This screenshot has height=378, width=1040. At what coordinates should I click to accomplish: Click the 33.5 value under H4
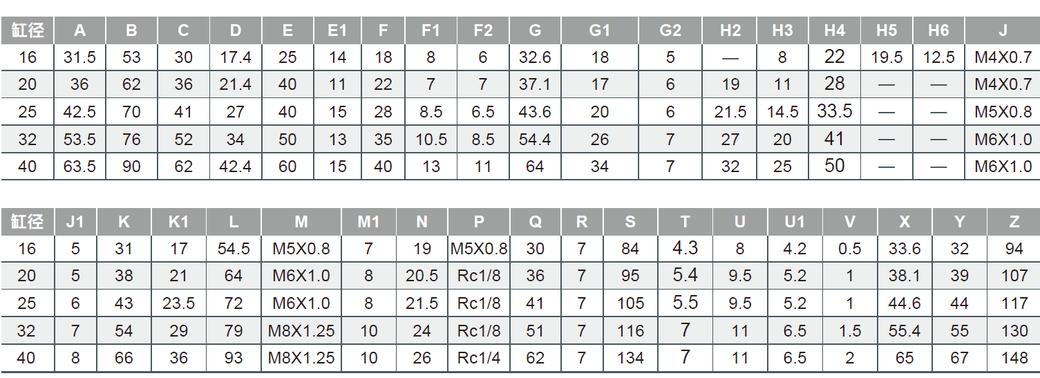pyautogui.click(x=834, y=111)
